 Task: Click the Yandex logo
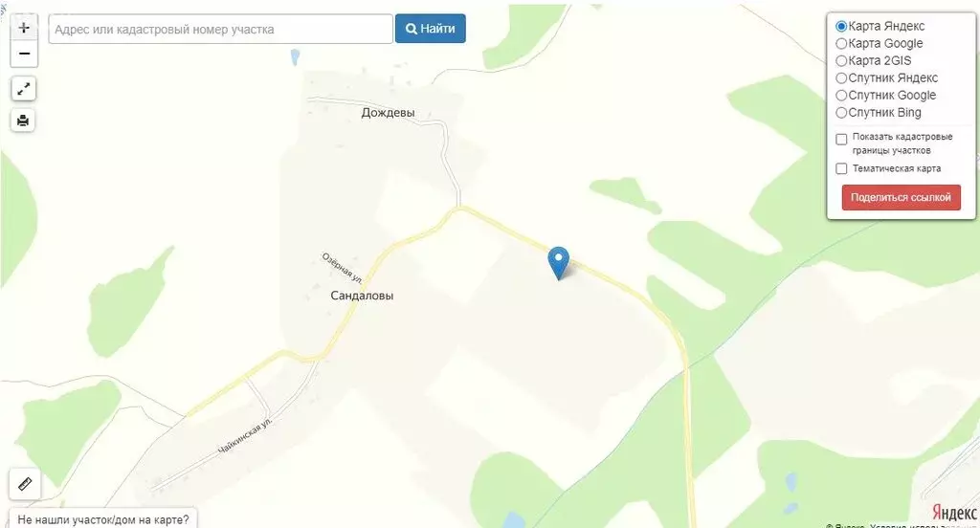click(x=954, y=513)
